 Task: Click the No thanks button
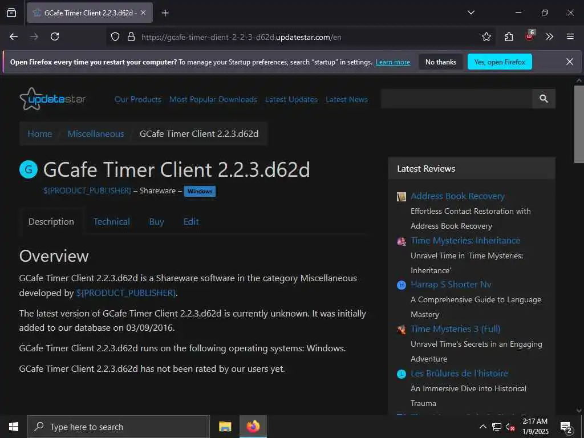coord(441,62)
